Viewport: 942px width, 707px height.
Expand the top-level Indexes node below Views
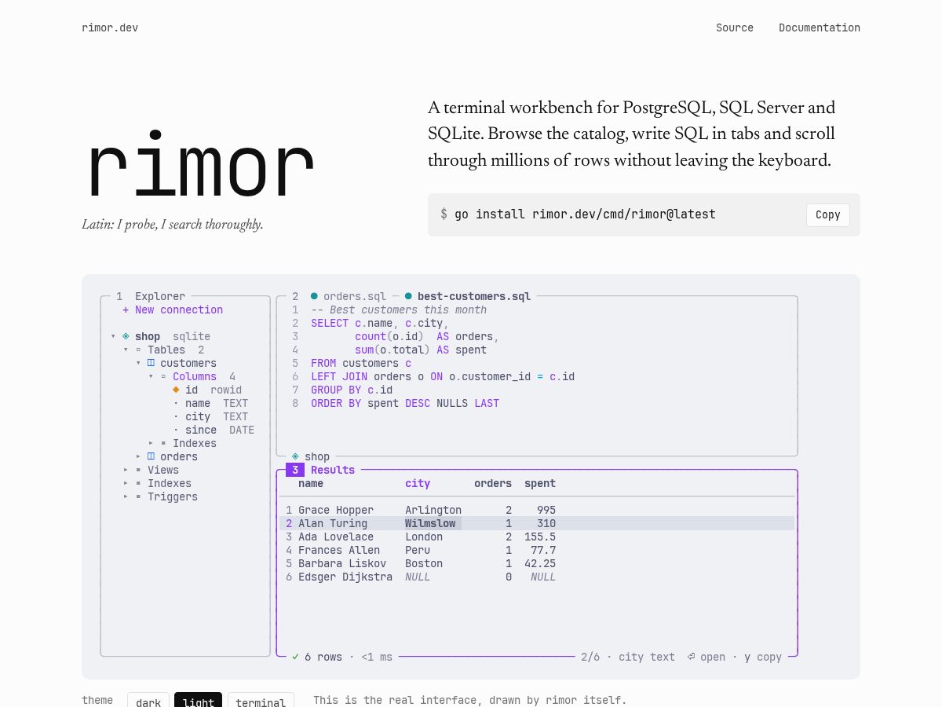coord(126,483)
